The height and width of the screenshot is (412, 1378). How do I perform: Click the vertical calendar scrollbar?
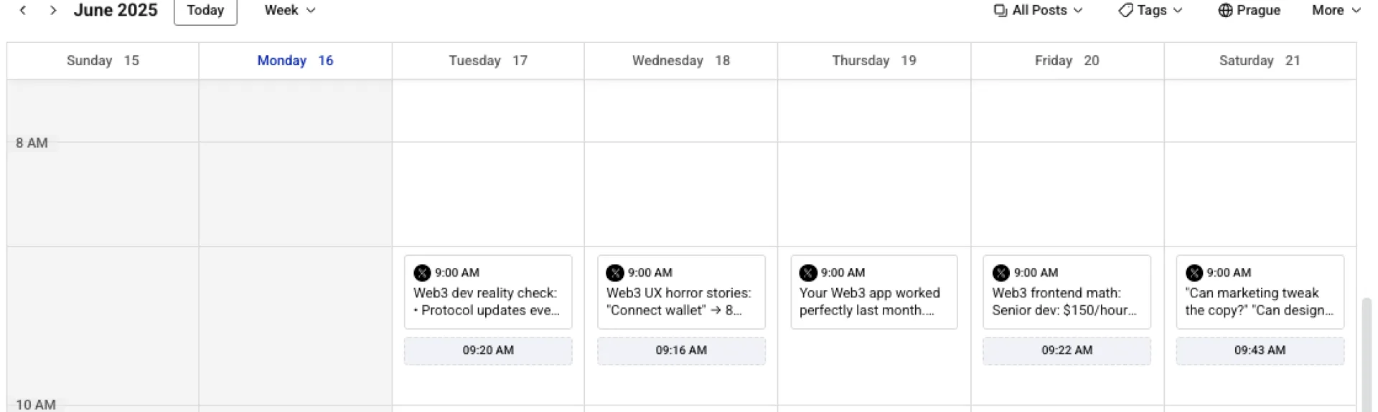tap(1367, 355)
